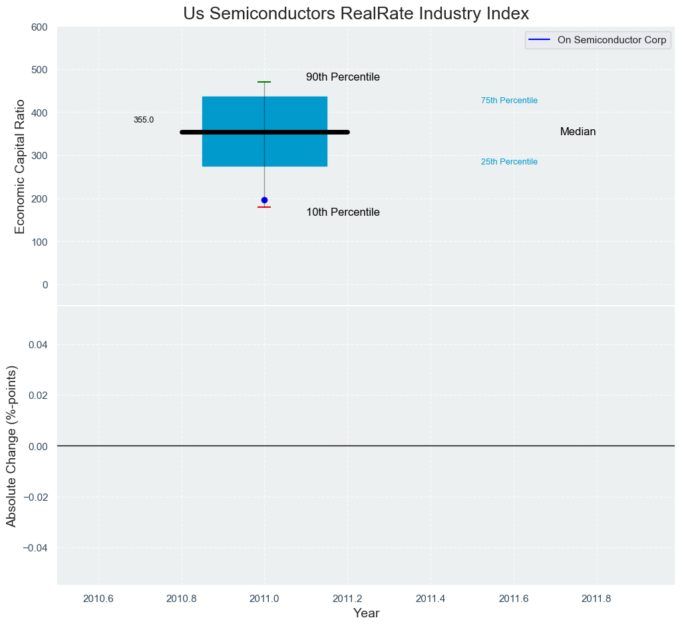This screenshot has width=682, height=626.
Task: Click the chart title text
Action: (x=356, y=13)
